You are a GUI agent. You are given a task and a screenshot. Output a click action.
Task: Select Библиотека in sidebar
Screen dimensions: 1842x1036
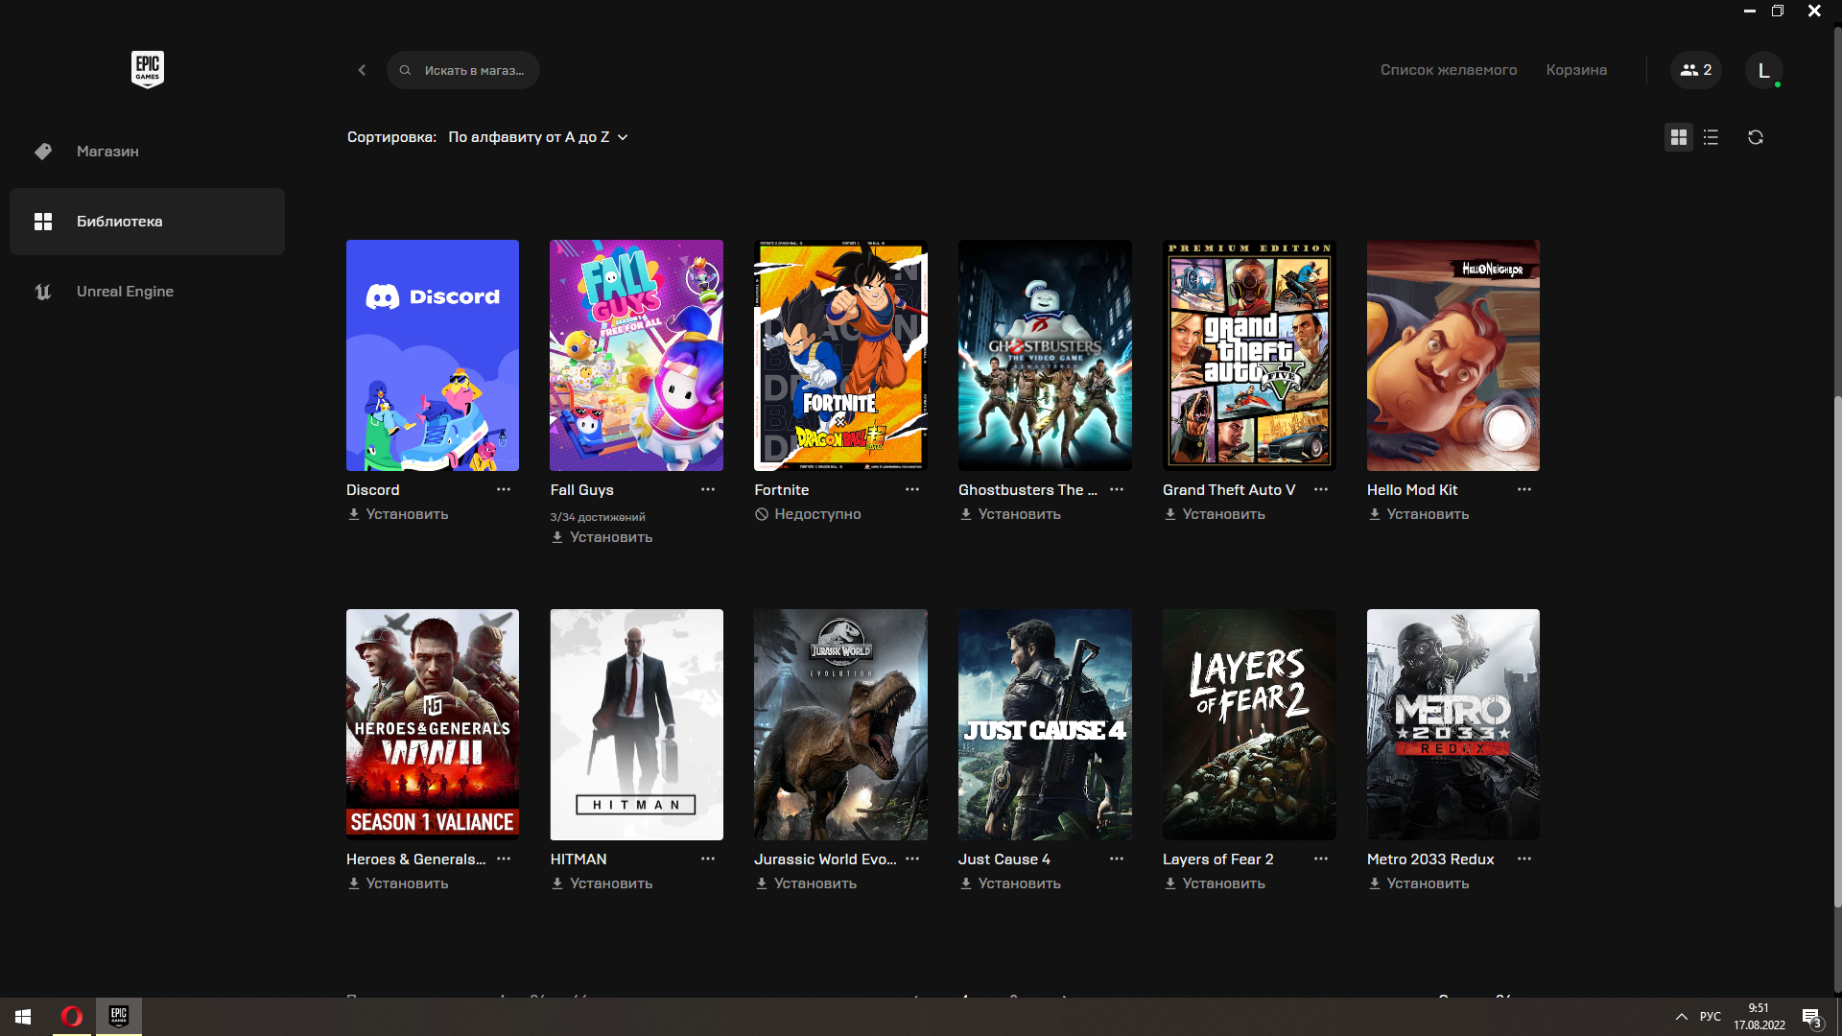pos(147,222)
